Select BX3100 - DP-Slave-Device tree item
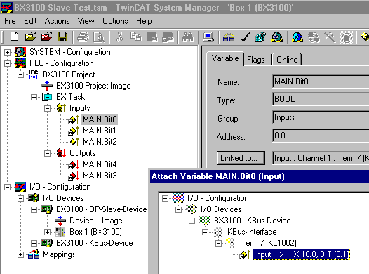Image resolution: width=369 pixels, height=274 pixels. click(x=102, y=209)
